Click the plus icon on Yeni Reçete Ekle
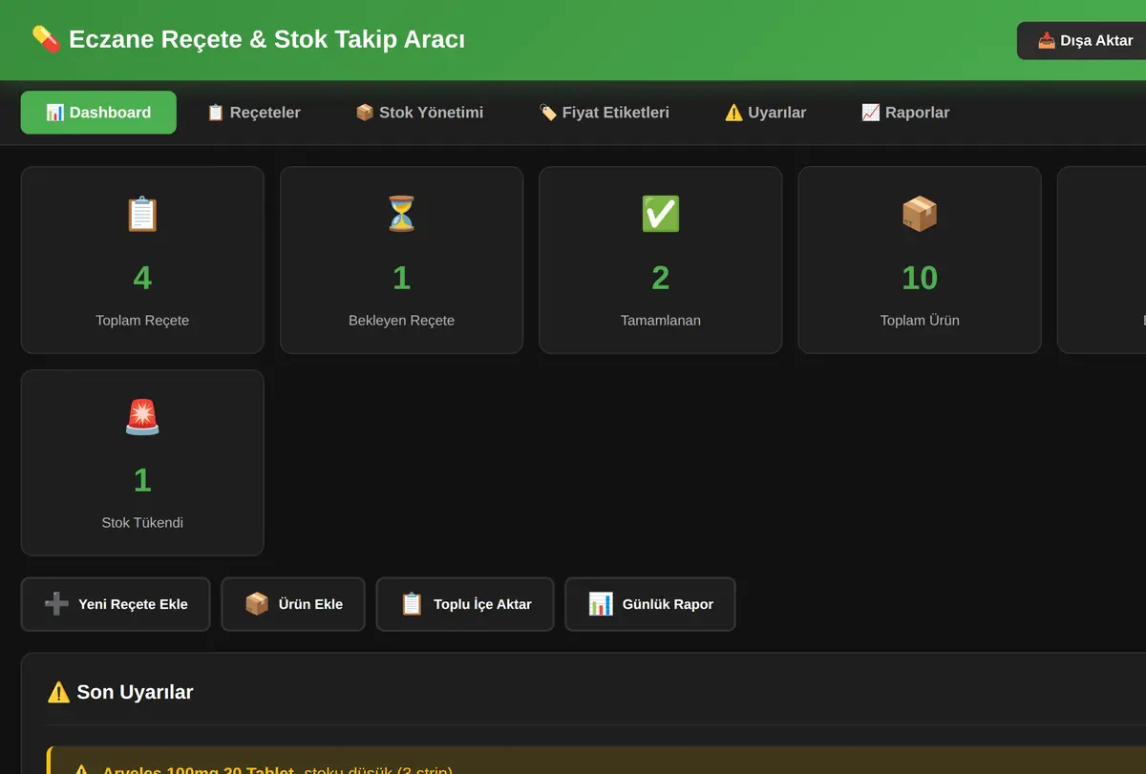 click(x=56, y=604)
